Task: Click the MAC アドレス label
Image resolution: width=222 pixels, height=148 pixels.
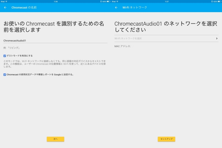Action: (123, 46)
